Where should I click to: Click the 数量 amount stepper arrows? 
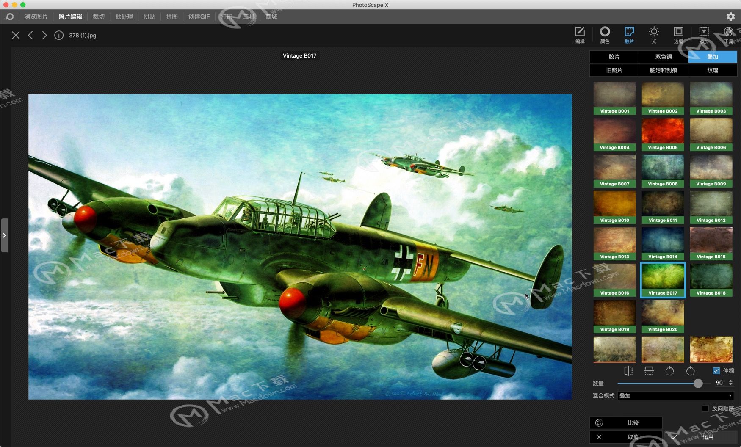coord(730,382)
